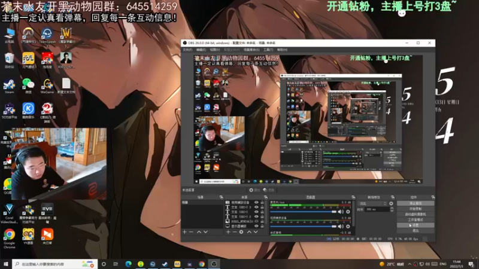This screenshot has width=479, height=269.
Task: Adjust first mixer channel volume slider
Action: pos(304,212)
